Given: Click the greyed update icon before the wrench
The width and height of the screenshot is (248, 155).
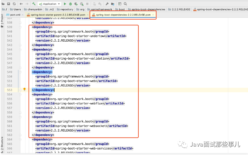Looking at the screenshot, I should pos(100,4).
